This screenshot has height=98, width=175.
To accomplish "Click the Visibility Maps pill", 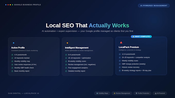I will point(102,93).
